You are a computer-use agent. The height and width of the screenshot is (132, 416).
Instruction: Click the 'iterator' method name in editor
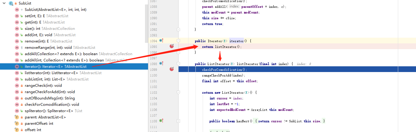pos(236,41)
